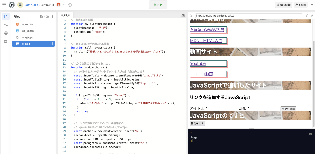Run the project with the Run button
The height and width of the screenshot is (154, 315).
pos(158,5)
